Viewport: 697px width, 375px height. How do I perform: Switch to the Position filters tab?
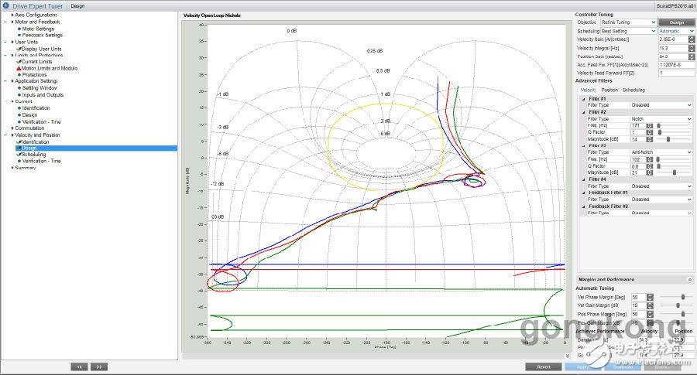[609, 90]
